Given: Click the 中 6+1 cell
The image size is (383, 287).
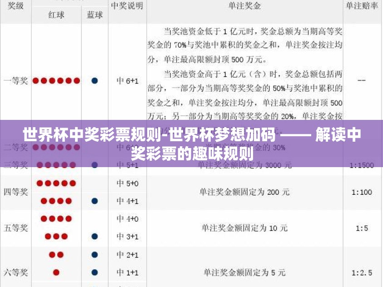Looking at the screenshot, I should (128, 80).
